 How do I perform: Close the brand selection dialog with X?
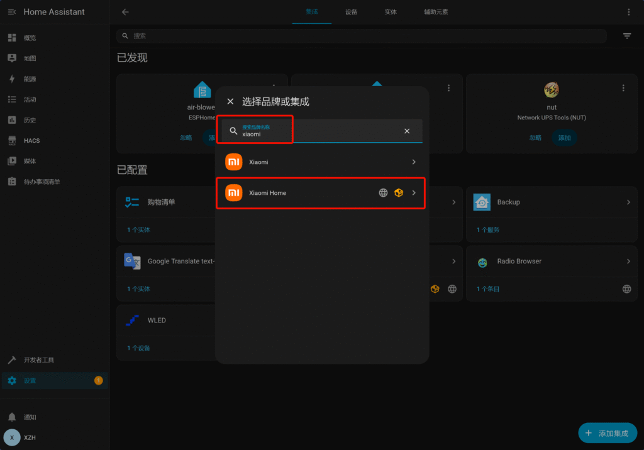(x=230, y=102)
